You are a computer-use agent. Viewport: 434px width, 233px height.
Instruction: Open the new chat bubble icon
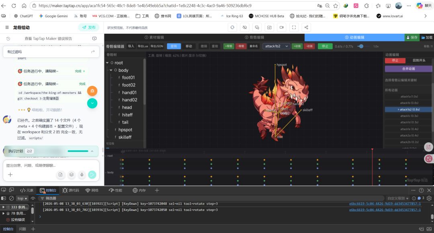(x=94, y=38)
